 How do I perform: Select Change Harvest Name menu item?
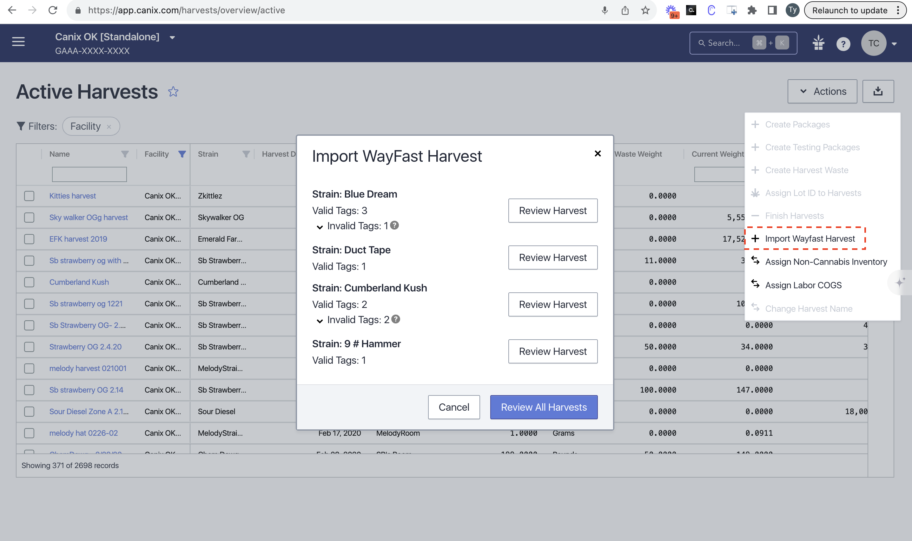click(x=822, y=309)
